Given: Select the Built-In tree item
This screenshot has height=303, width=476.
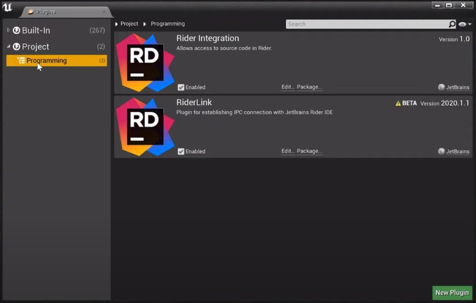Looking at the screenshot, I should [56, 31].
